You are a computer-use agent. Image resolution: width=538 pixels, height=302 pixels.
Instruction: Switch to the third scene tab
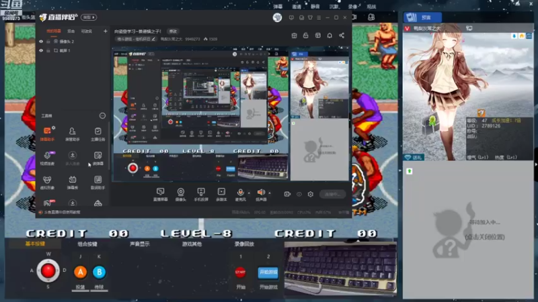[x=87, y=31]
